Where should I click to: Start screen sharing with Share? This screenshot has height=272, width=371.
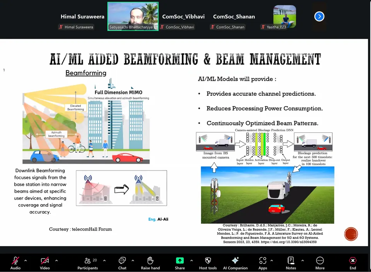[x=180, y=263]
